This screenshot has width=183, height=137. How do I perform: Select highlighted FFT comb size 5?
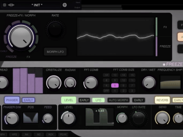click(115, 85)
